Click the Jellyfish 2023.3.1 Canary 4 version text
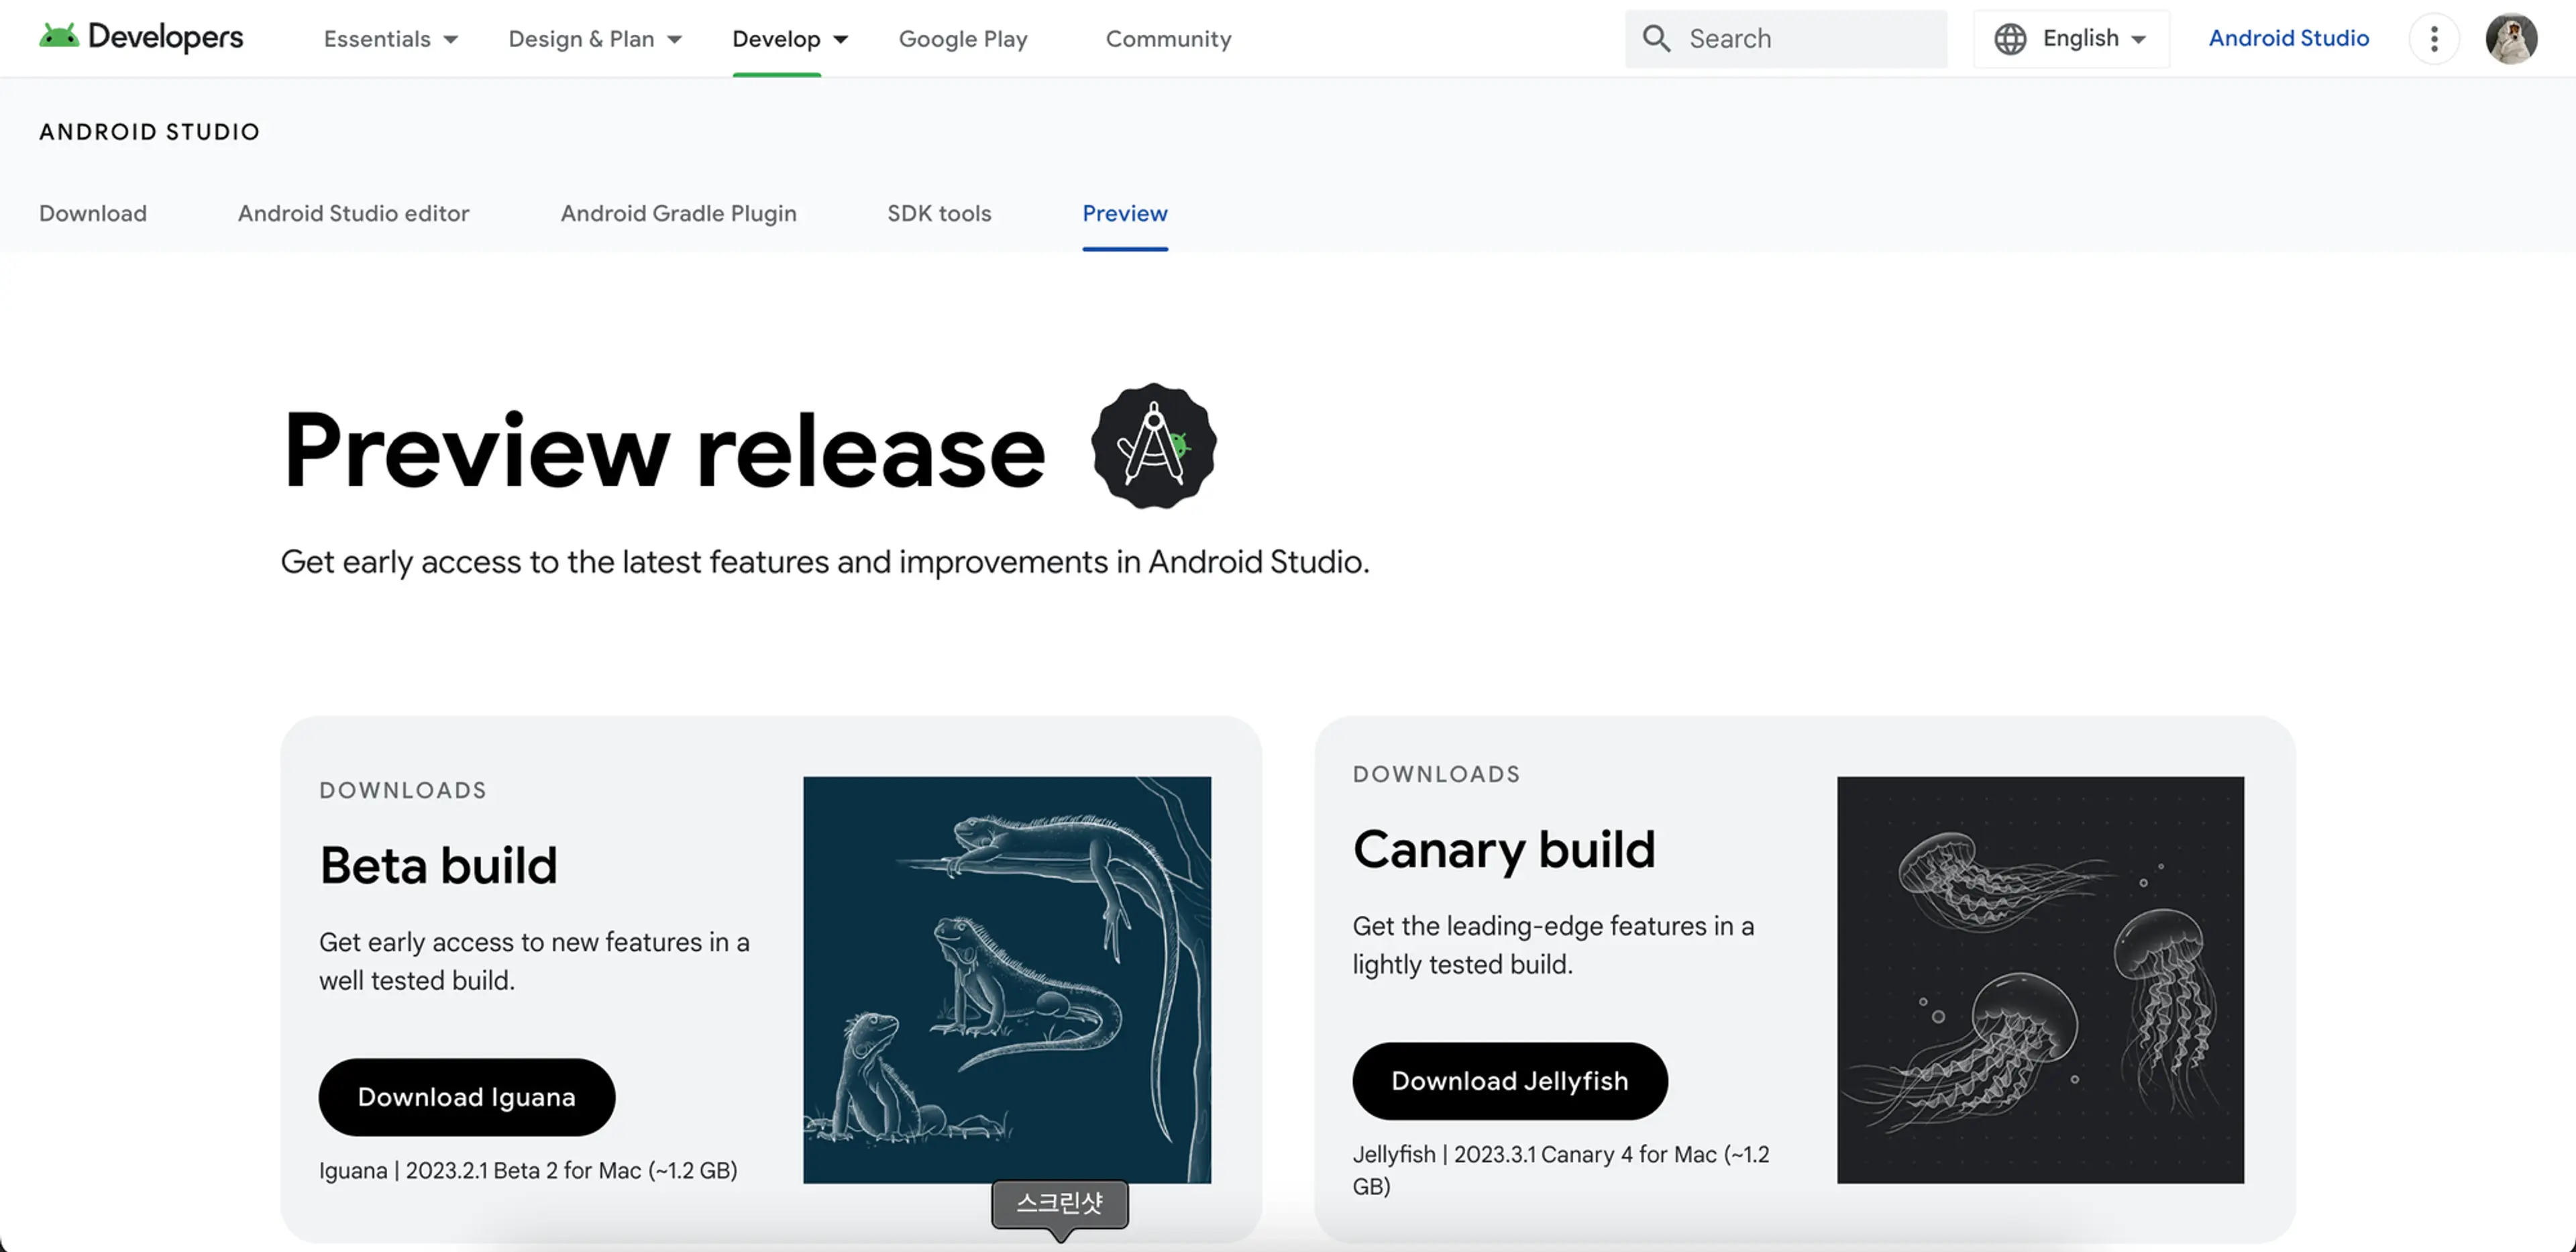2576x1252 pixels. pyautogui.click(x=1560, y=1170)
